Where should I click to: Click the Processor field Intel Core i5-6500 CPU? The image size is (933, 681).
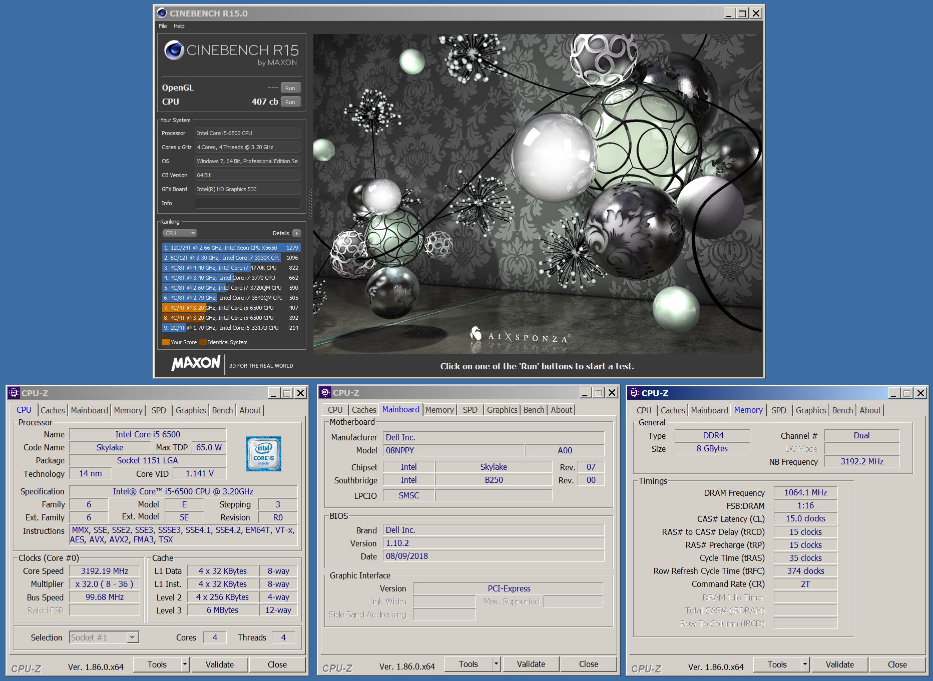[x=247, y=133]
